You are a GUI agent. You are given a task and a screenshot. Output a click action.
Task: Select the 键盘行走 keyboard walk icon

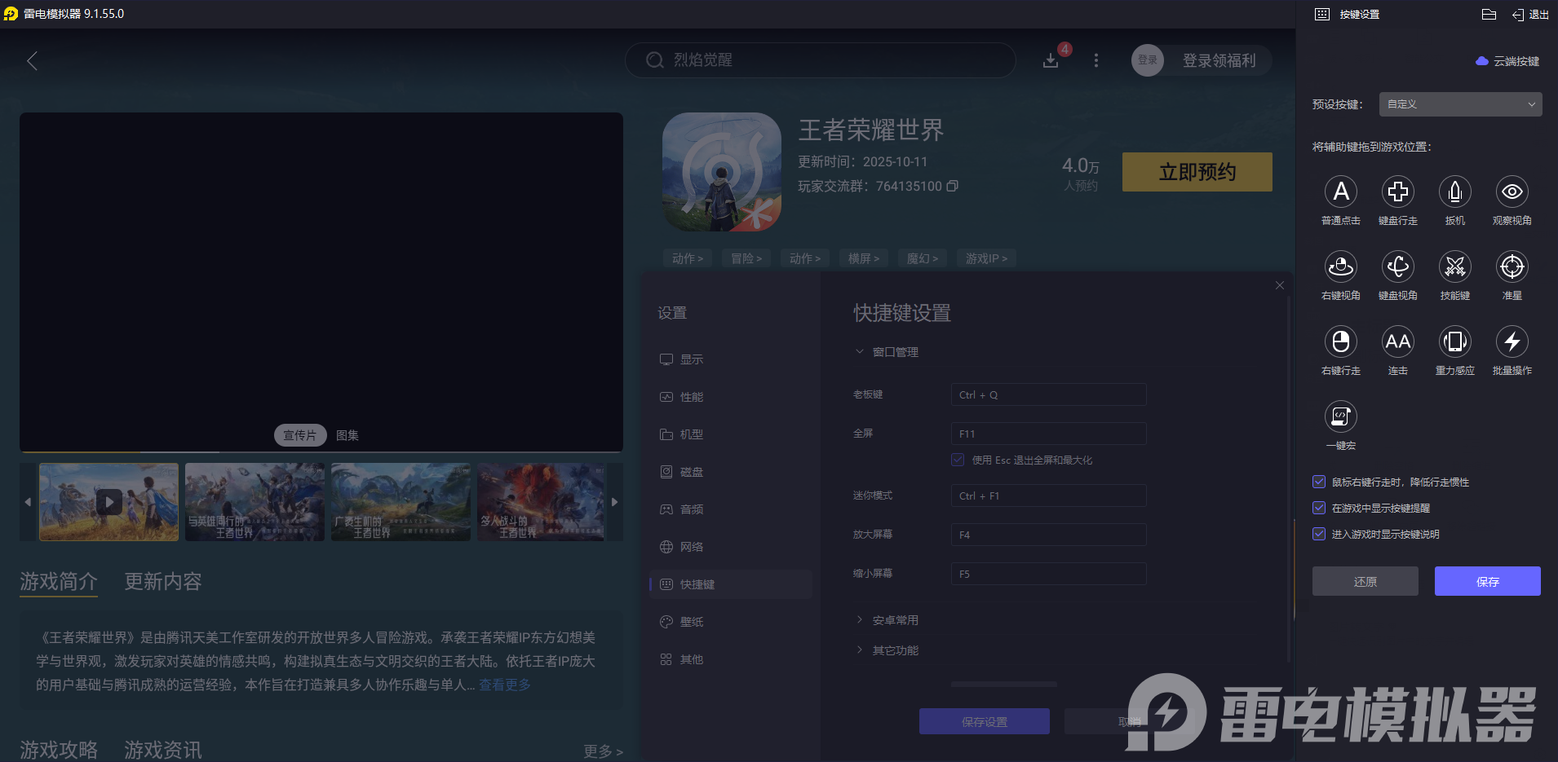tap(1397, 192)
